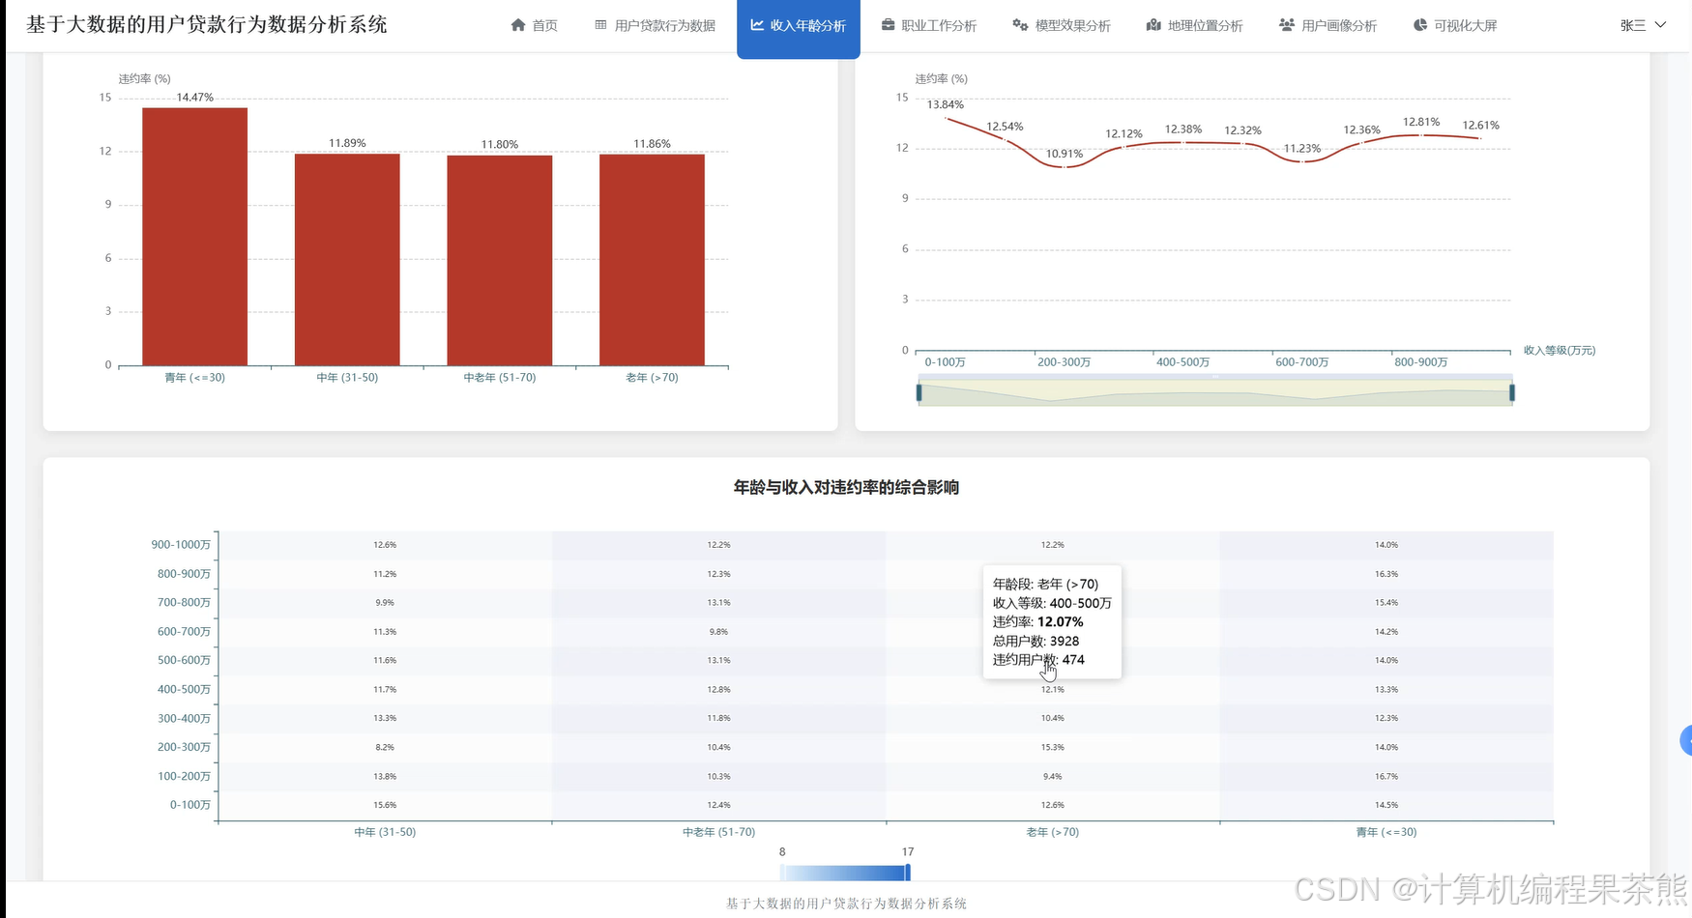The image size is (1692, 918).
Task: Click the 500-600万 heatmap row label
Action: tap(184, 661)
